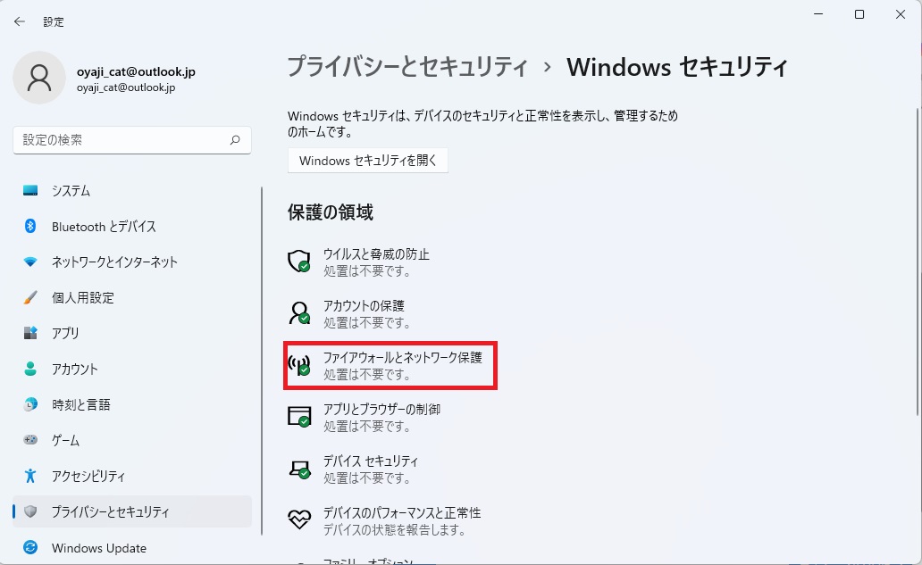The image size is (922, 565).
Task: Open アクセシビリティ settings
Action: pyautogui.click(x=132, y=476)
